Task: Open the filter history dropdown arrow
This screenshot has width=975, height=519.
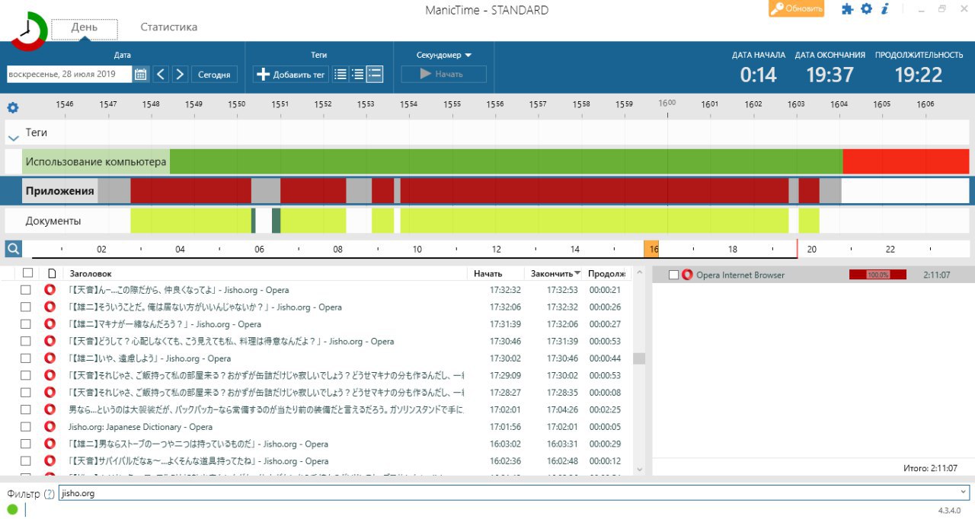Action: click(x=964, y=492)
